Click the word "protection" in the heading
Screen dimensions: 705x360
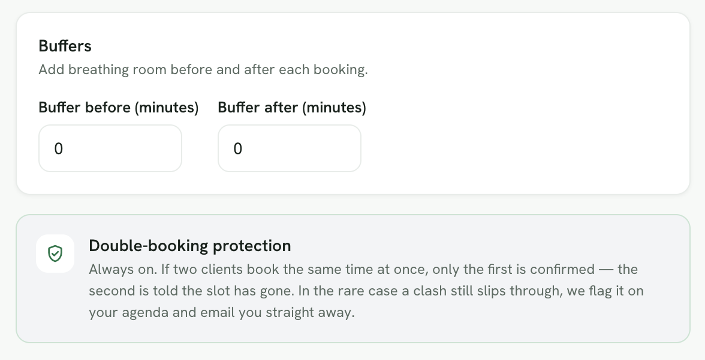(252, 246)
